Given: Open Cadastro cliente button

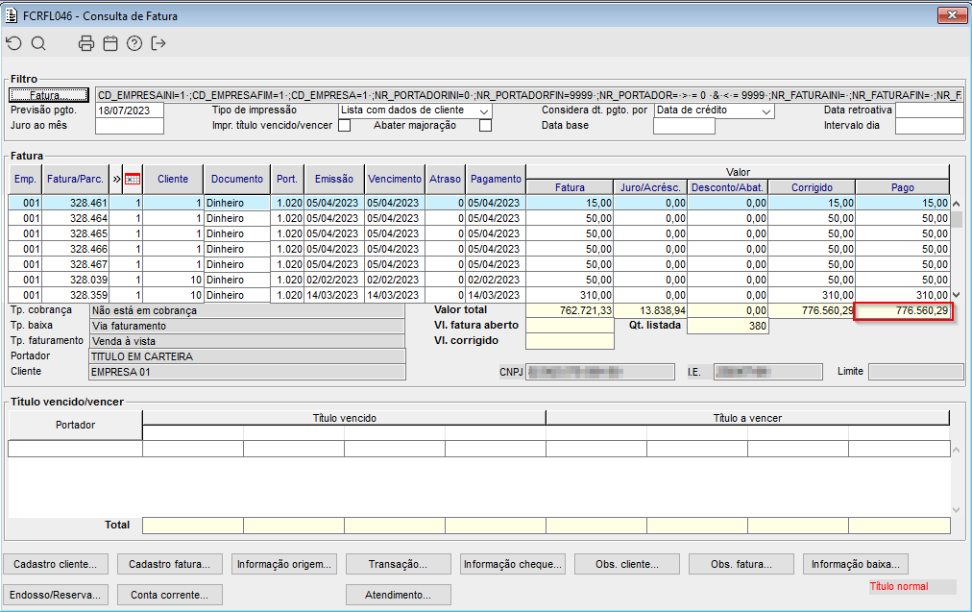Looking at the screenshot, I should click(56, 564).
